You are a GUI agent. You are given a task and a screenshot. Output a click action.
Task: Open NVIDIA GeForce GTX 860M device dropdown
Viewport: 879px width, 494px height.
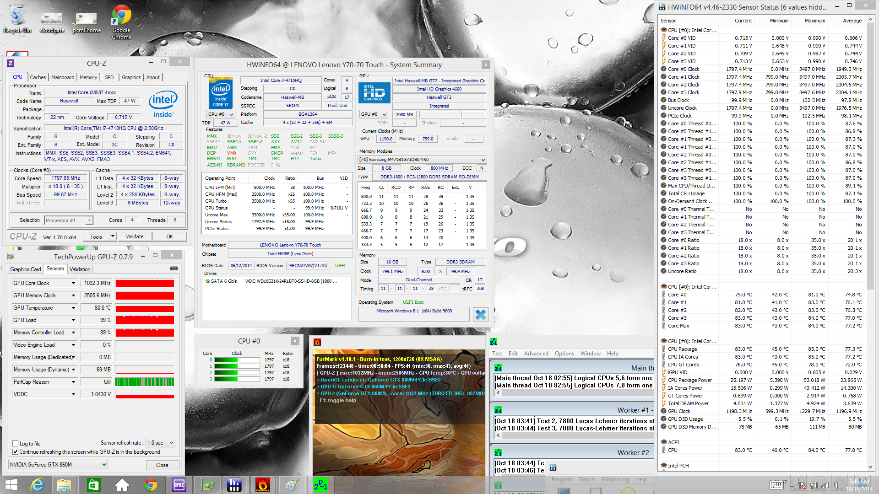[58, 465]
